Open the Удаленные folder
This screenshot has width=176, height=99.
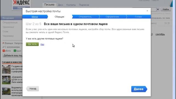click(8, 27)
